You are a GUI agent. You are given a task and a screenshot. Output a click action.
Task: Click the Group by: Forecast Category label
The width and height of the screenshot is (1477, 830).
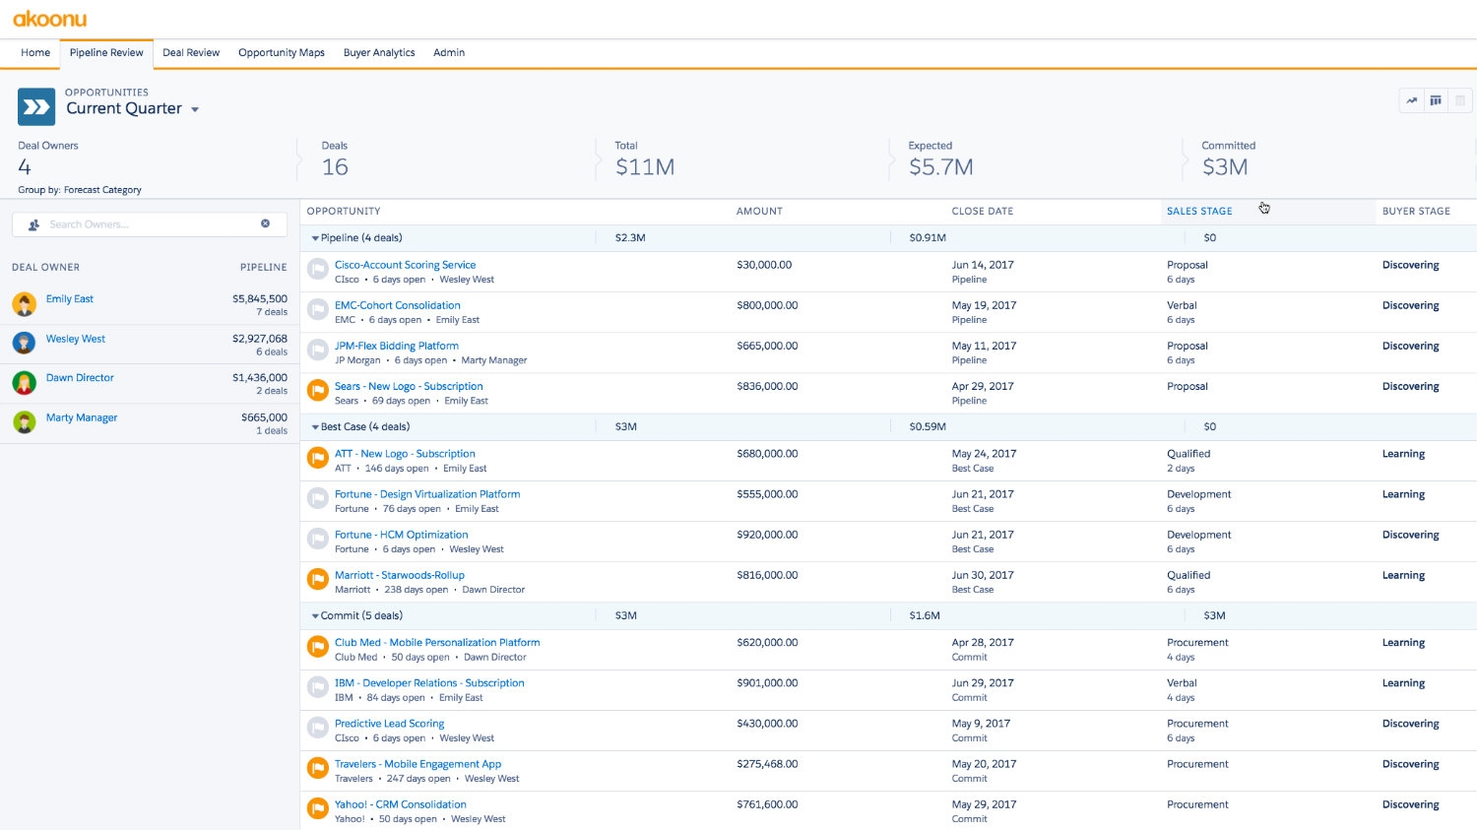coord(80,190)
